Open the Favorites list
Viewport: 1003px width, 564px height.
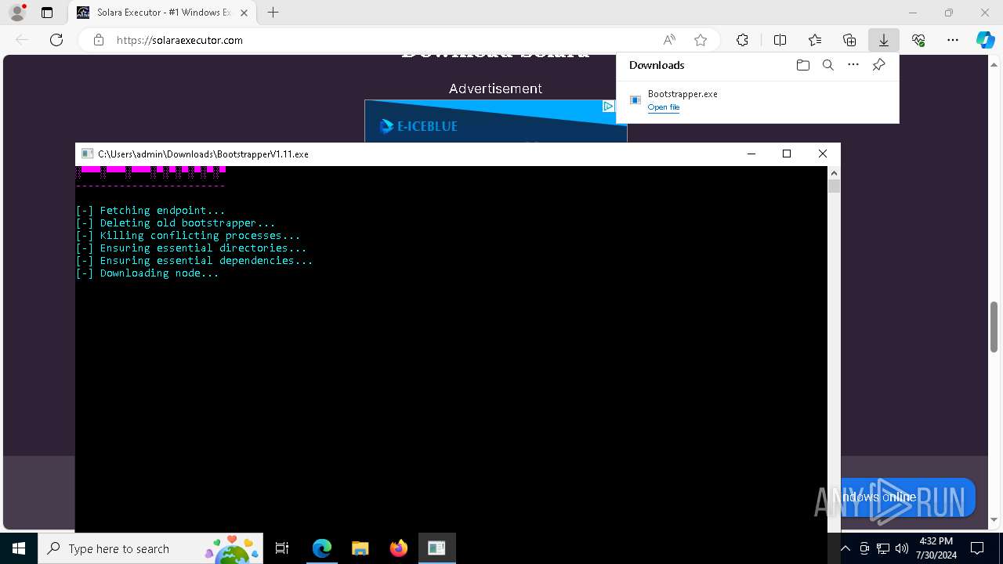coord(815,40)
